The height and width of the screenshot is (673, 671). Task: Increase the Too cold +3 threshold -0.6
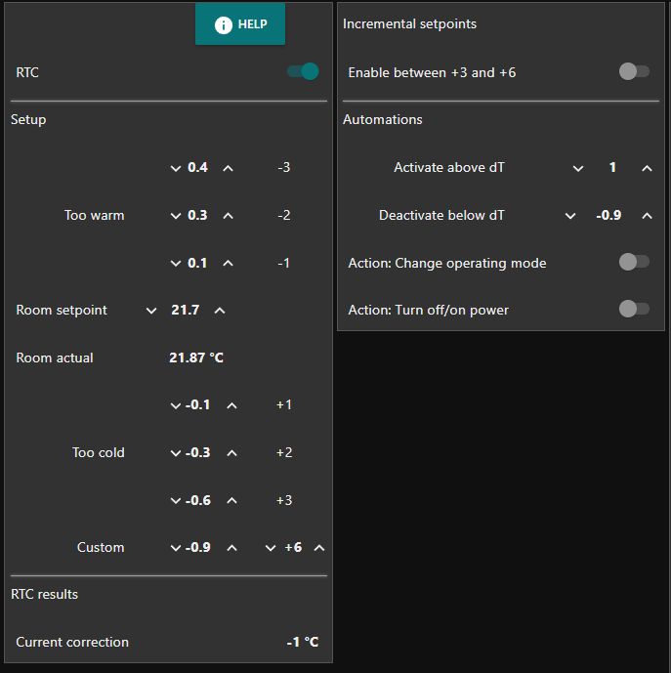[x=231, y=501]
